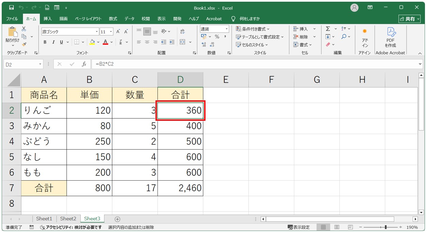Screen dimensions: 427x233
Task: Toggle bold formatting
Action: (x=45, y=42)
